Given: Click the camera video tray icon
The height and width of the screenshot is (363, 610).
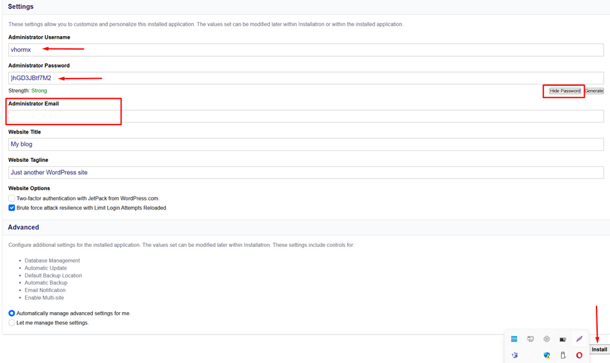Looking at the screenshot, I should tap(563, 339).
